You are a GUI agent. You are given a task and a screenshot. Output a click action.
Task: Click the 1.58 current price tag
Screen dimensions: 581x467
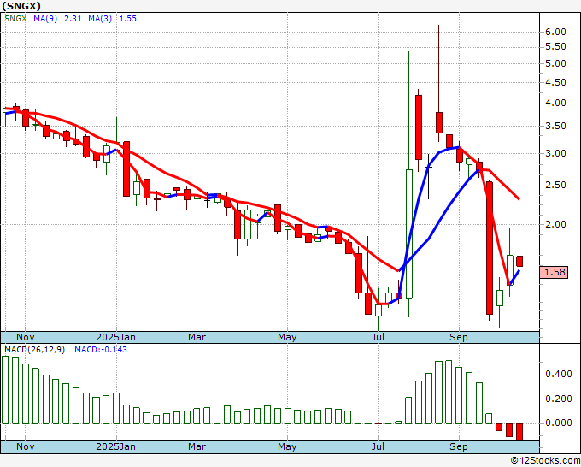(555, 272)
